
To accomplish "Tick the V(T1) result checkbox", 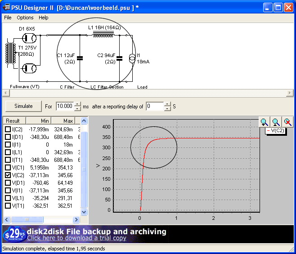I will (x=8, y=205).
